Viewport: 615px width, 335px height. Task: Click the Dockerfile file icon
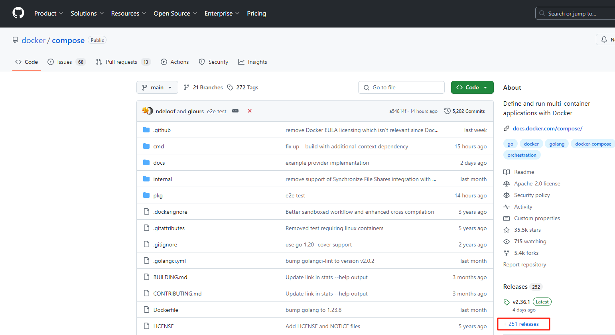(146, 310)
